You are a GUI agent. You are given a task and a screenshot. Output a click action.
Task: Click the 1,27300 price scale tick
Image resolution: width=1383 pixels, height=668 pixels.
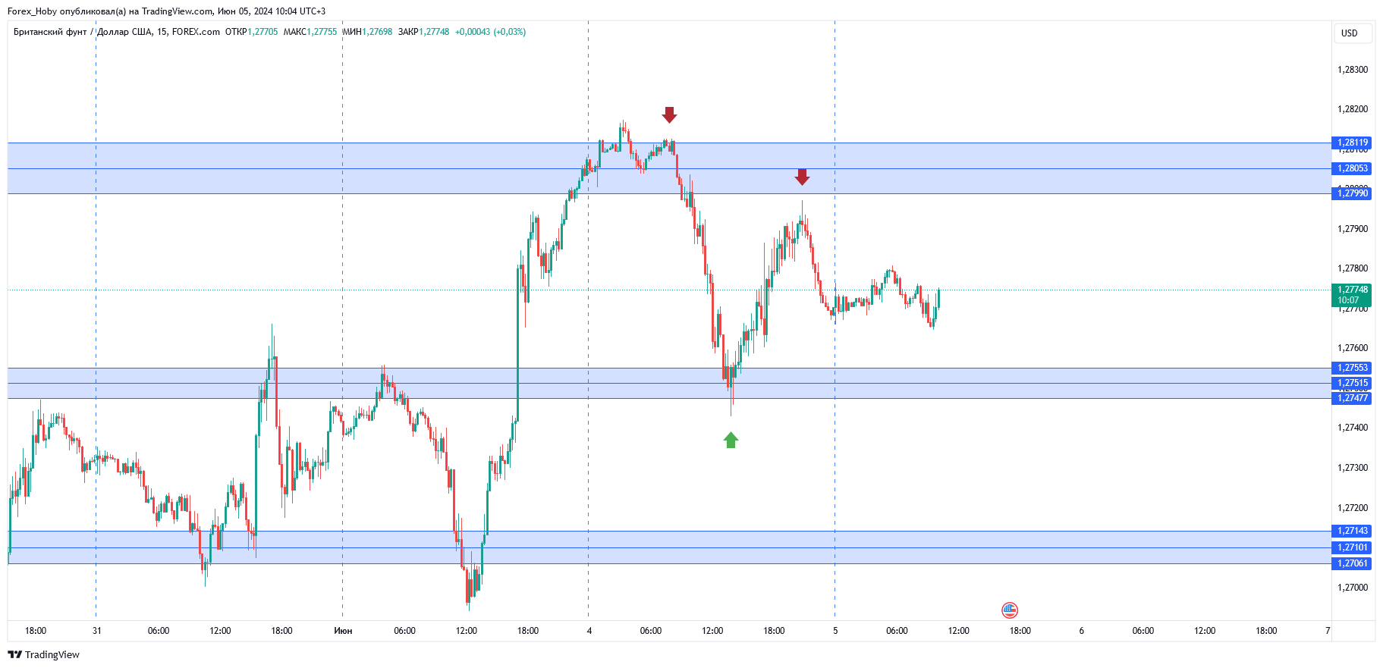coord(1353,468)
